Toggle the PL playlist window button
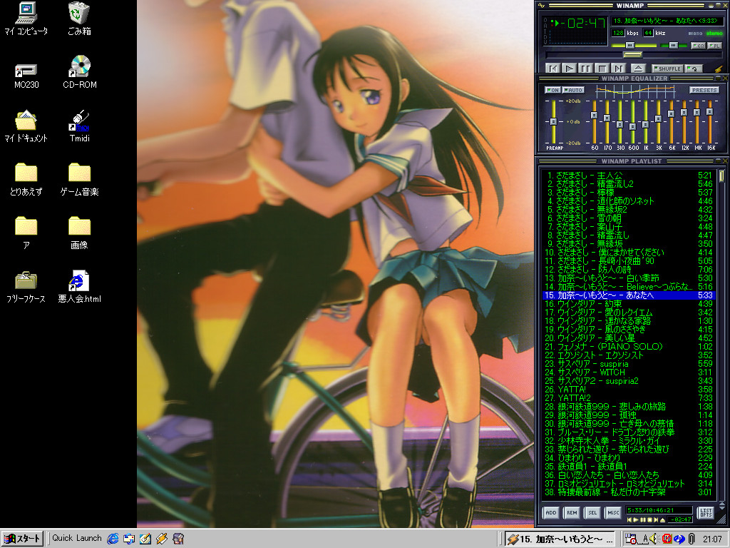The image size is (730, 548). point(714,46)
